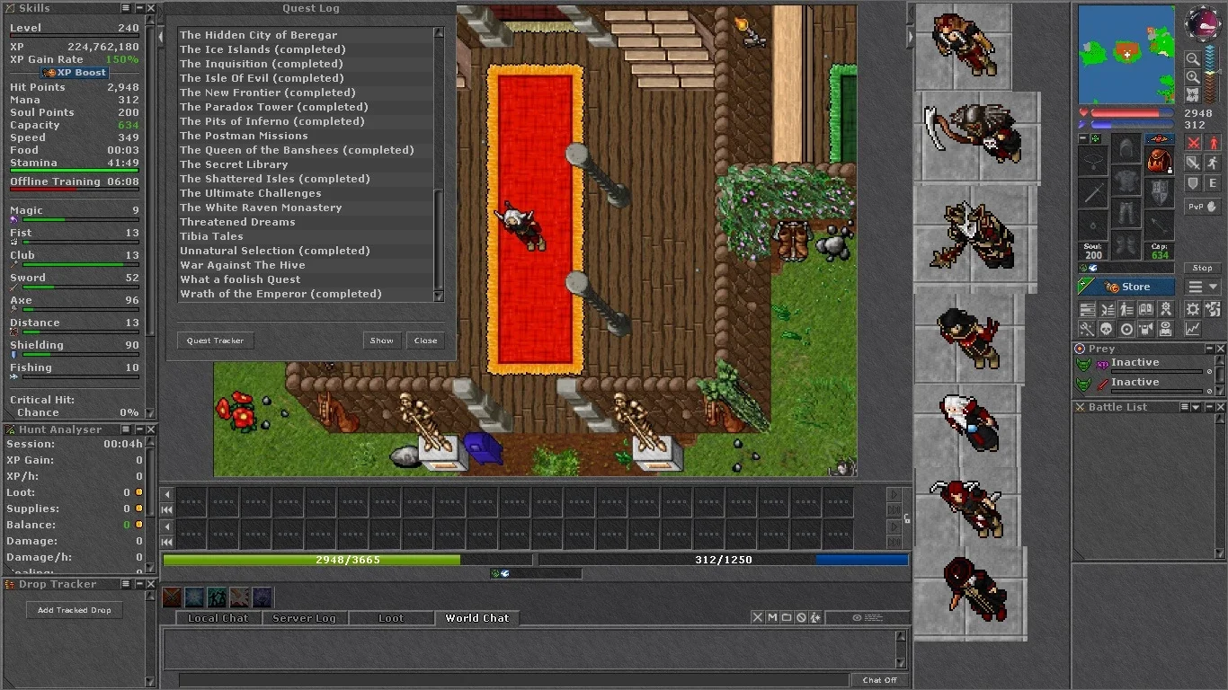
Task: Click the logout running figure icon
Action: [1212, 308]
